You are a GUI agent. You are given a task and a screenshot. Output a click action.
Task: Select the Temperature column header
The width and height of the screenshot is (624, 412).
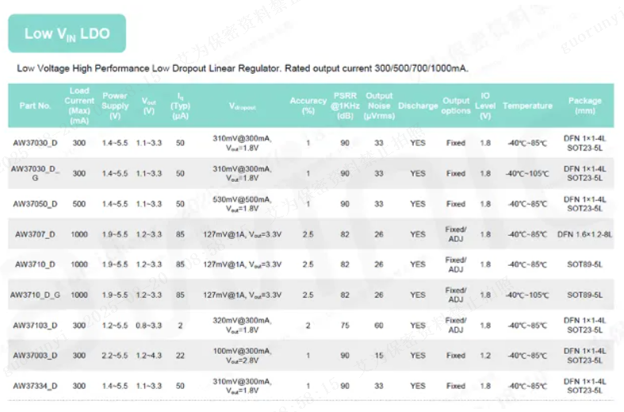click(527, 106)
